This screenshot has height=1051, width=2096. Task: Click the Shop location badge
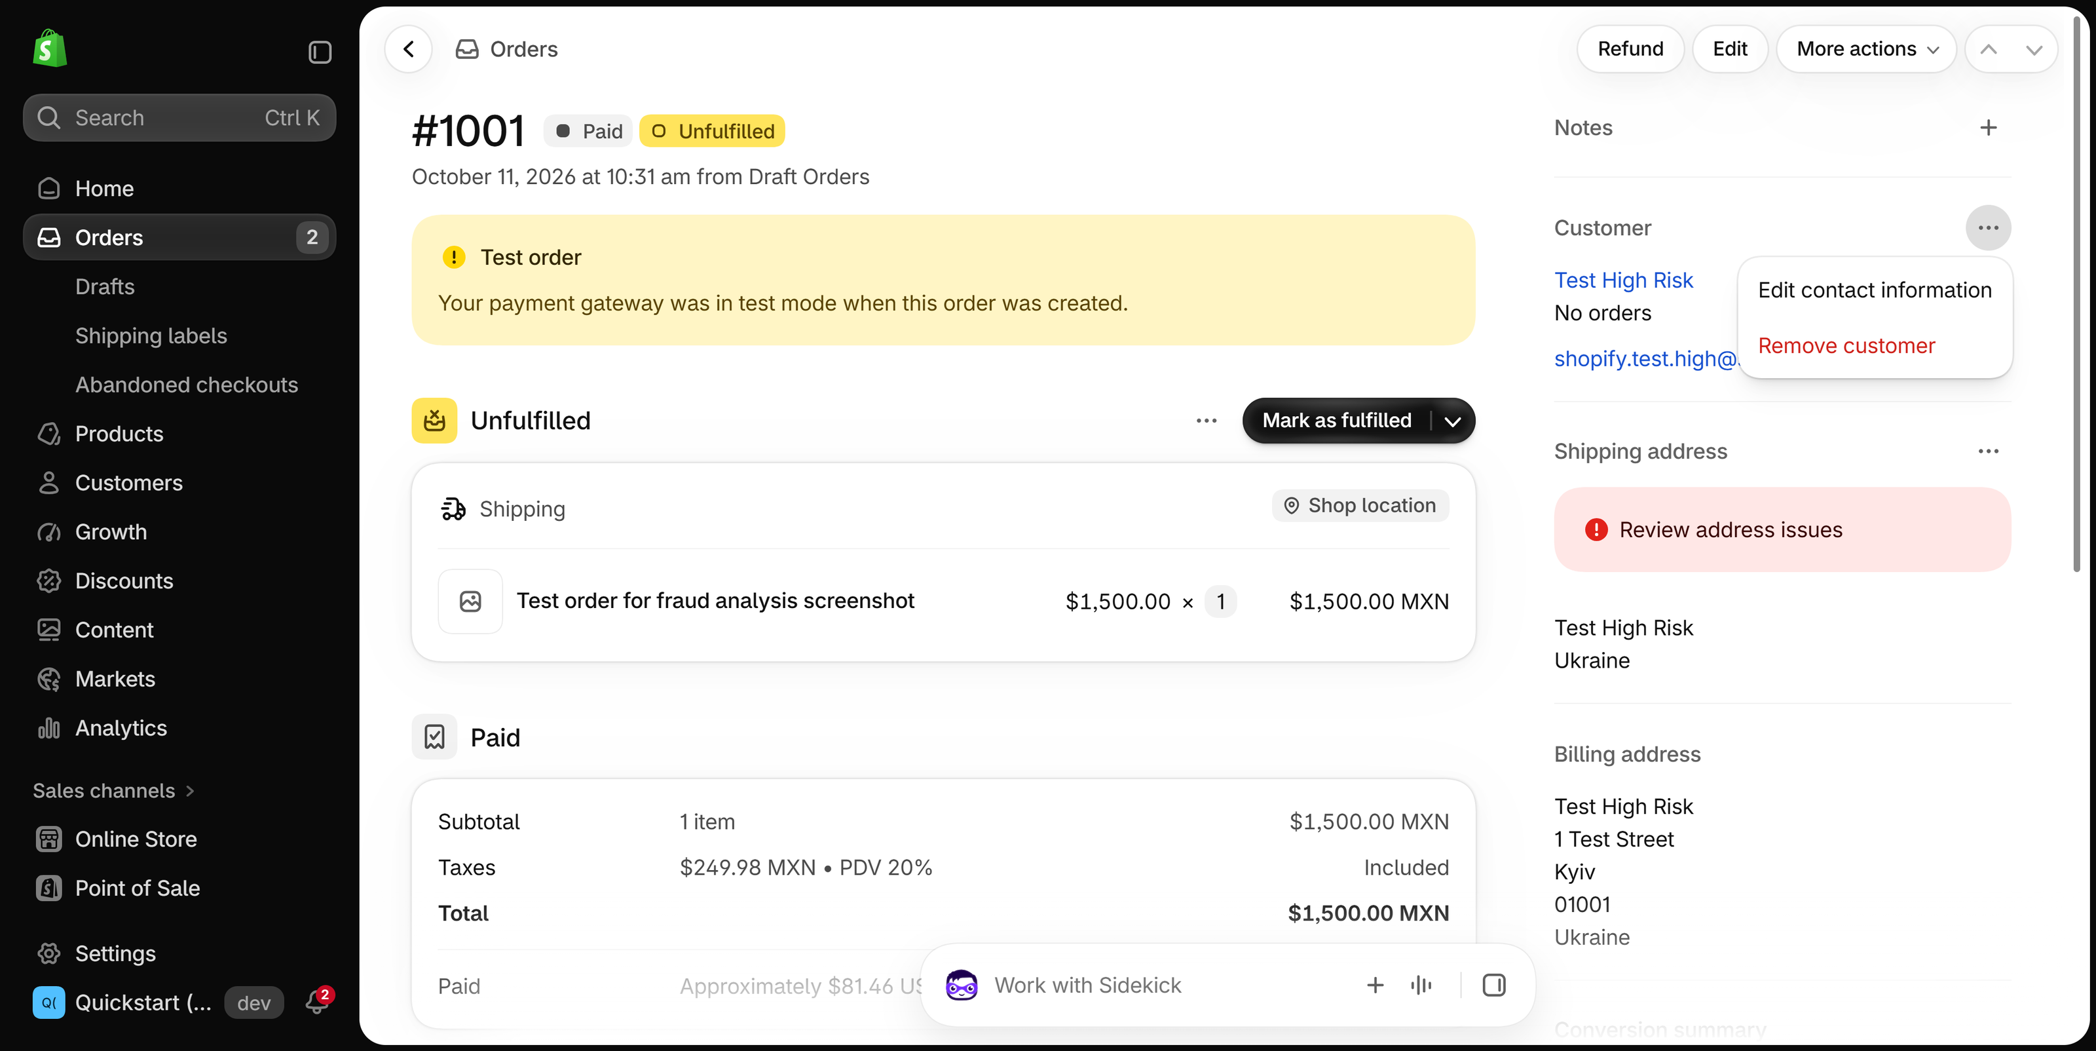click(x=1360, y=506)
